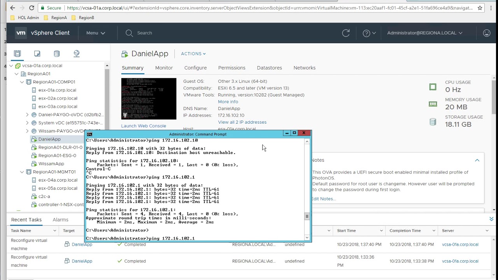This screenshot has width=498, height=280.
Task: Click the memory usage icon
Action: click(x=433, y=104)
